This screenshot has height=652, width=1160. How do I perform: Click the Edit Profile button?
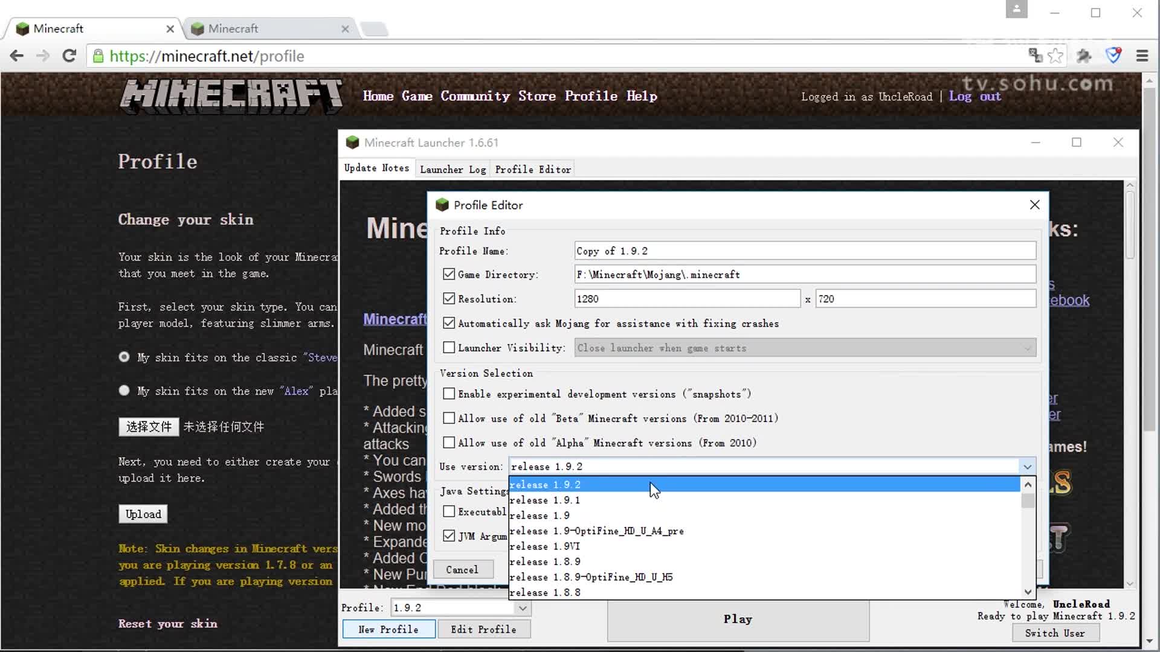point(483,629)
